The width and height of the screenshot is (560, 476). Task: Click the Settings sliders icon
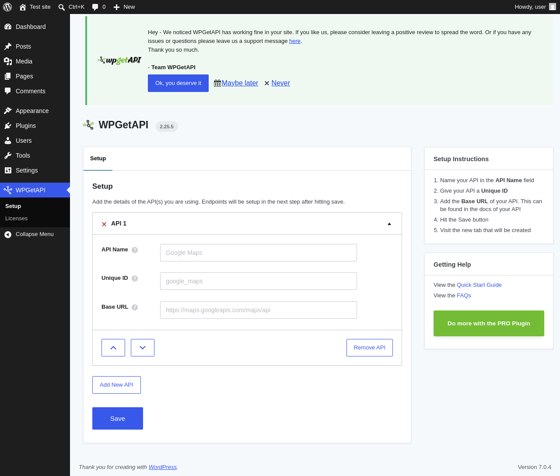point(8,170)
